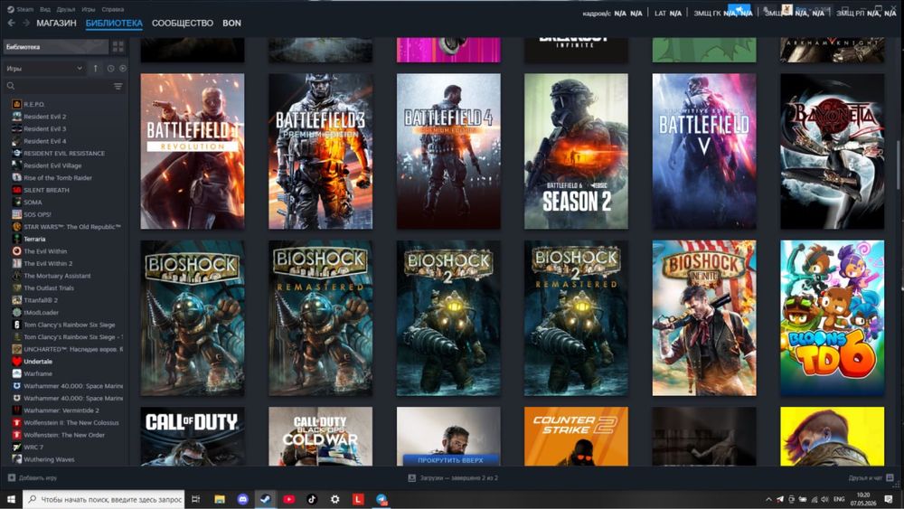904x509 pixels.
Task: Switch library to grid collections view icon
Action: tap(118, 47)
